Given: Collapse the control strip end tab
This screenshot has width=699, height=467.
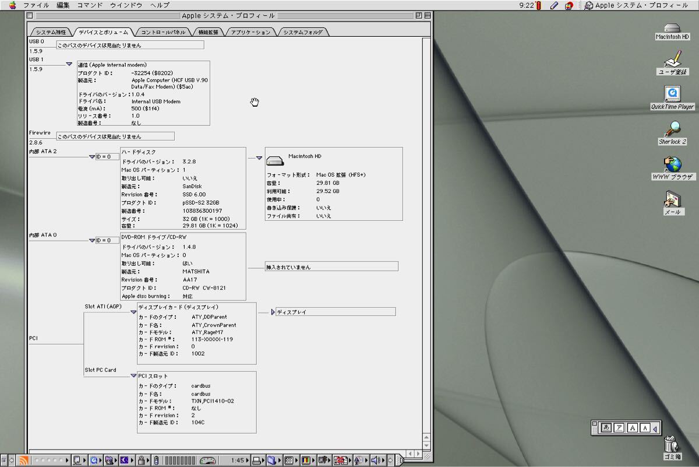Looking at the screenshot, I should [401, 460].
